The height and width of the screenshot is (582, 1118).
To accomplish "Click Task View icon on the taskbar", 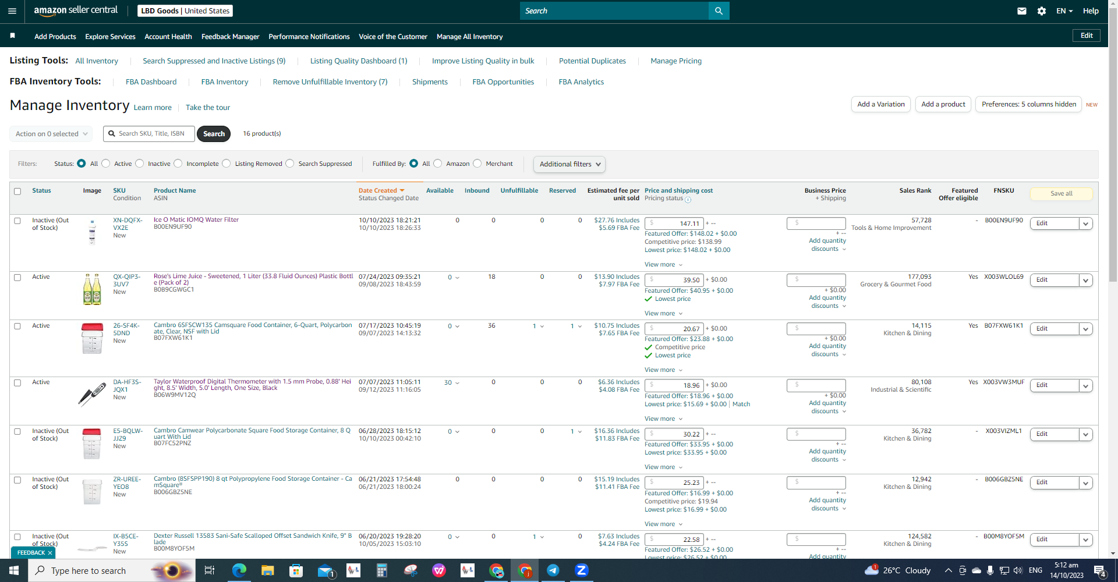I will 210,570.
